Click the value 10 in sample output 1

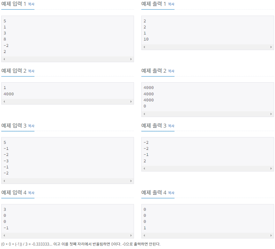pos(146,39)
